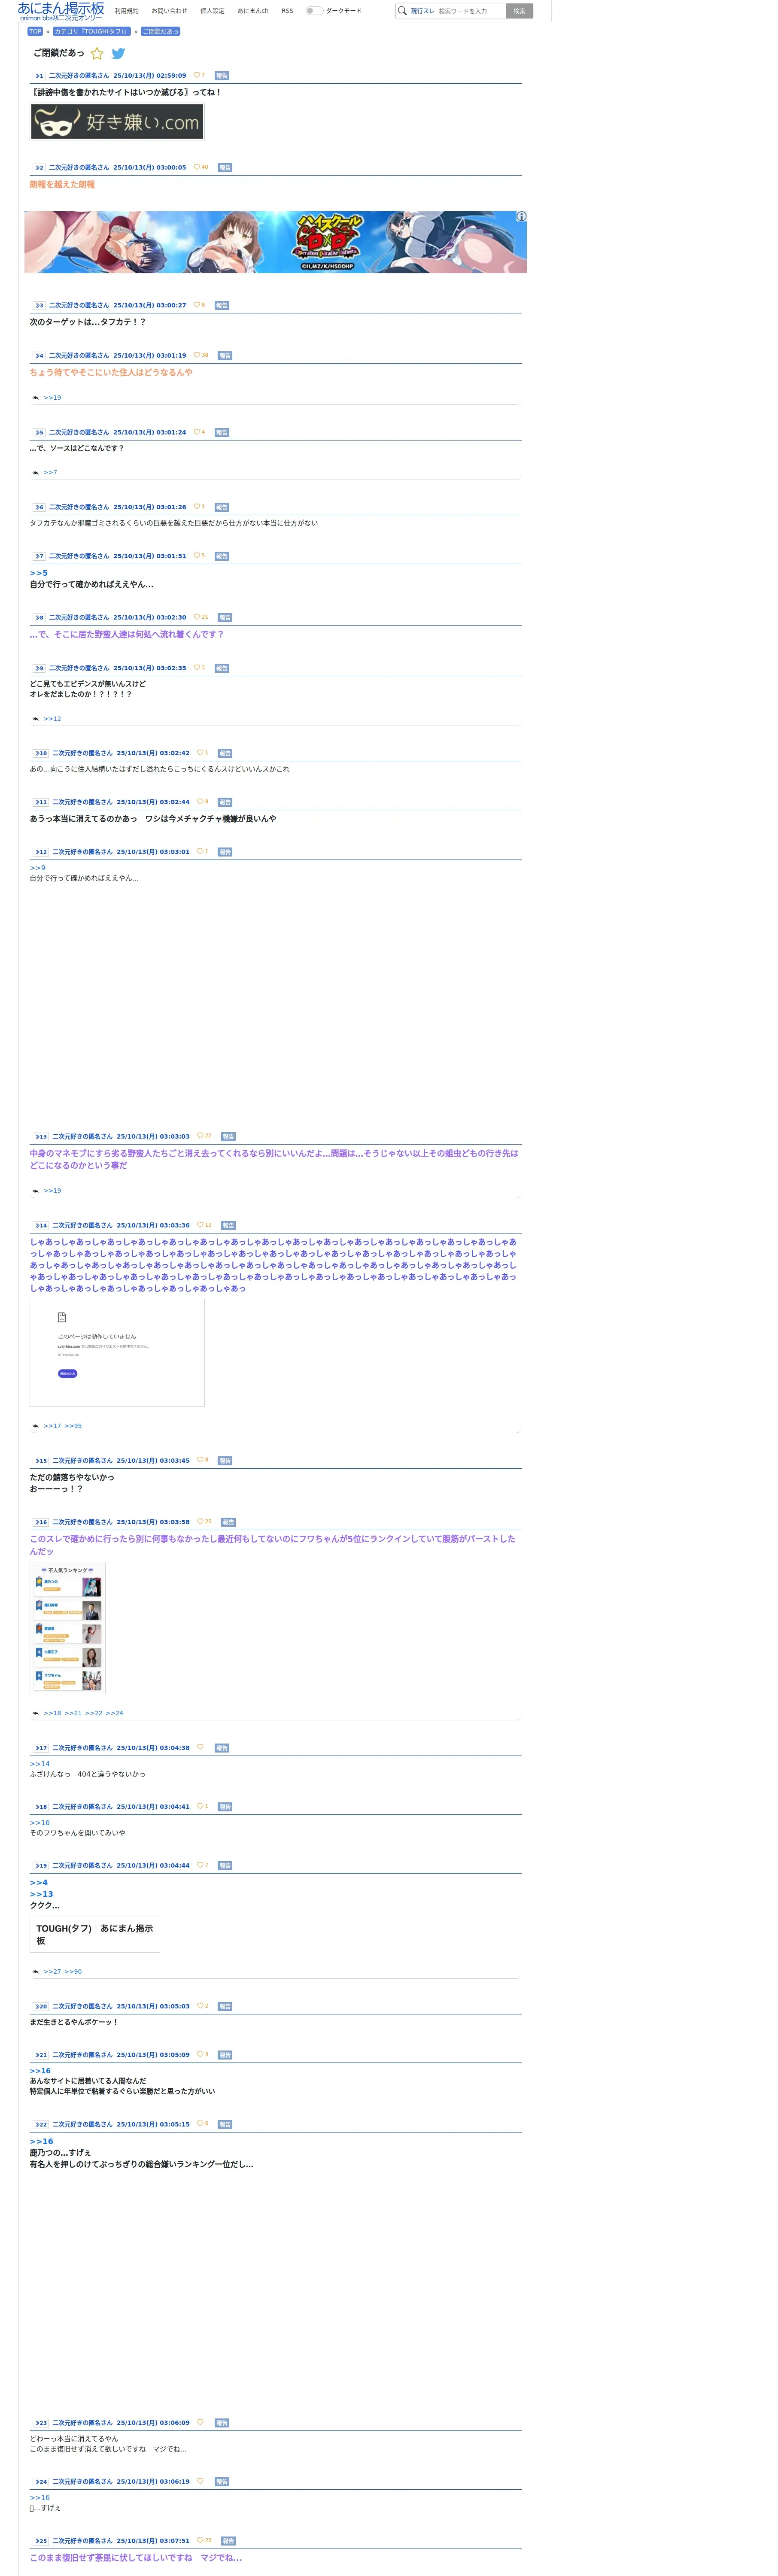Click reply link >>24 under post 16
778x2576 pixels.
tap(114, 1713)
